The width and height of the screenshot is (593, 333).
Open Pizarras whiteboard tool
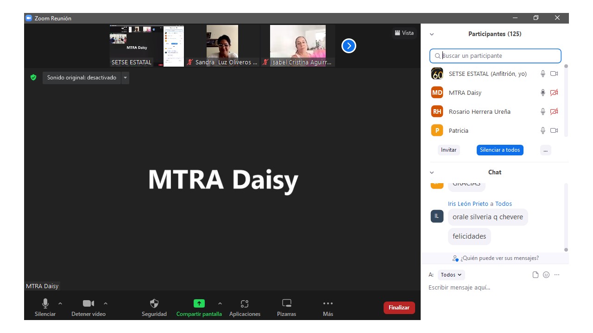coord(286,304)
